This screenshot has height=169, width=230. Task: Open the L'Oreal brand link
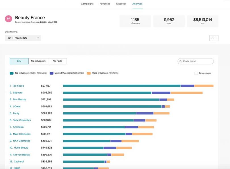[17, 106]
